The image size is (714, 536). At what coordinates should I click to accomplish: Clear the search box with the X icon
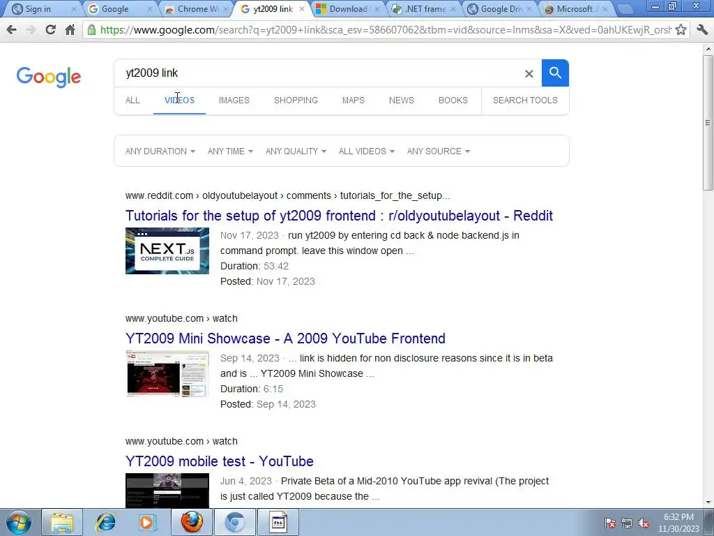point(529,73)
